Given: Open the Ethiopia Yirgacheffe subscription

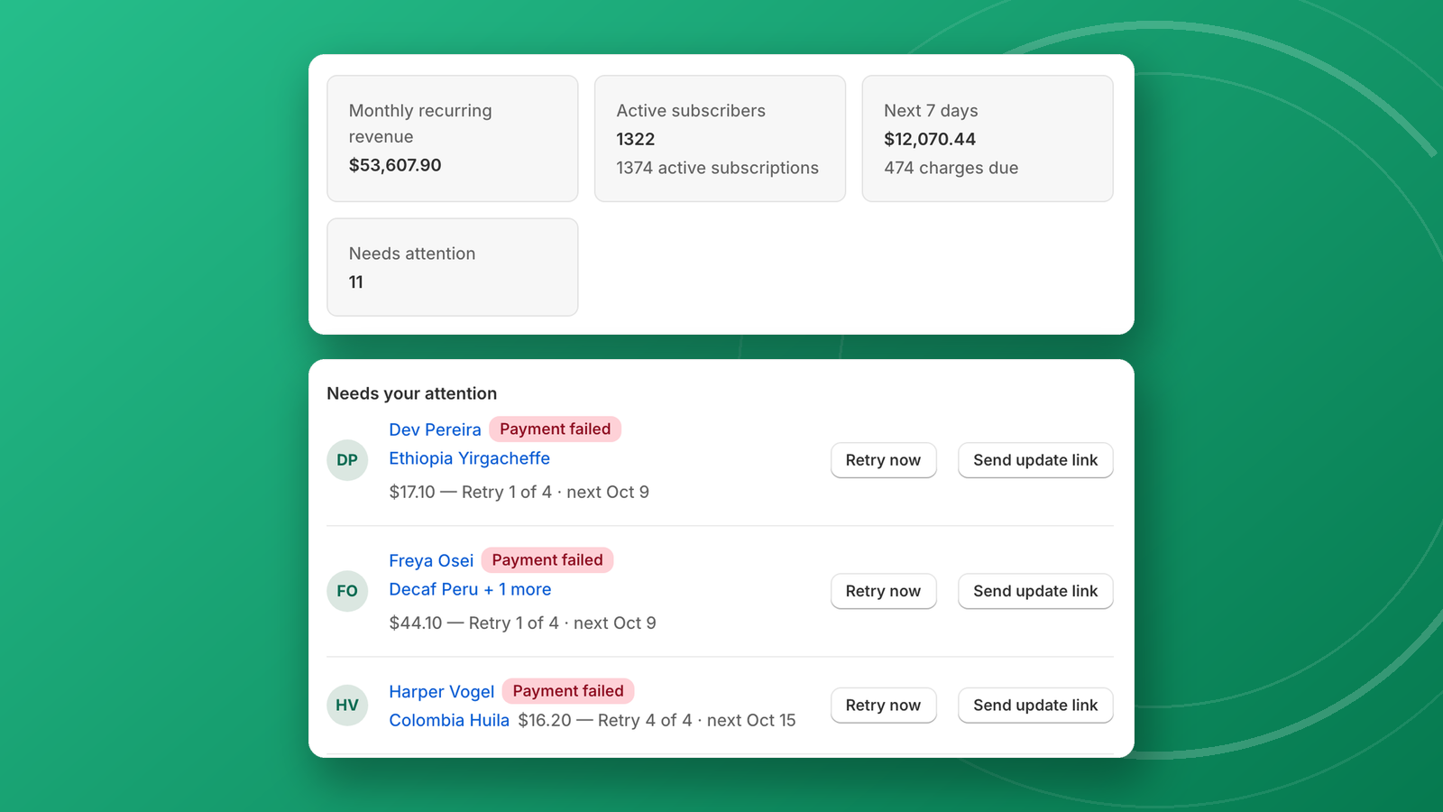Looking at the screenshot, I should click(469, 458).
